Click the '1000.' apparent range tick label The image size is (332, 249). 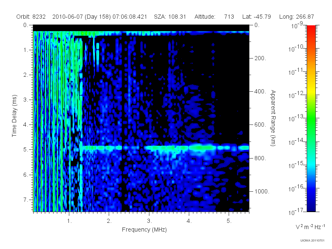tap(262, 191)
